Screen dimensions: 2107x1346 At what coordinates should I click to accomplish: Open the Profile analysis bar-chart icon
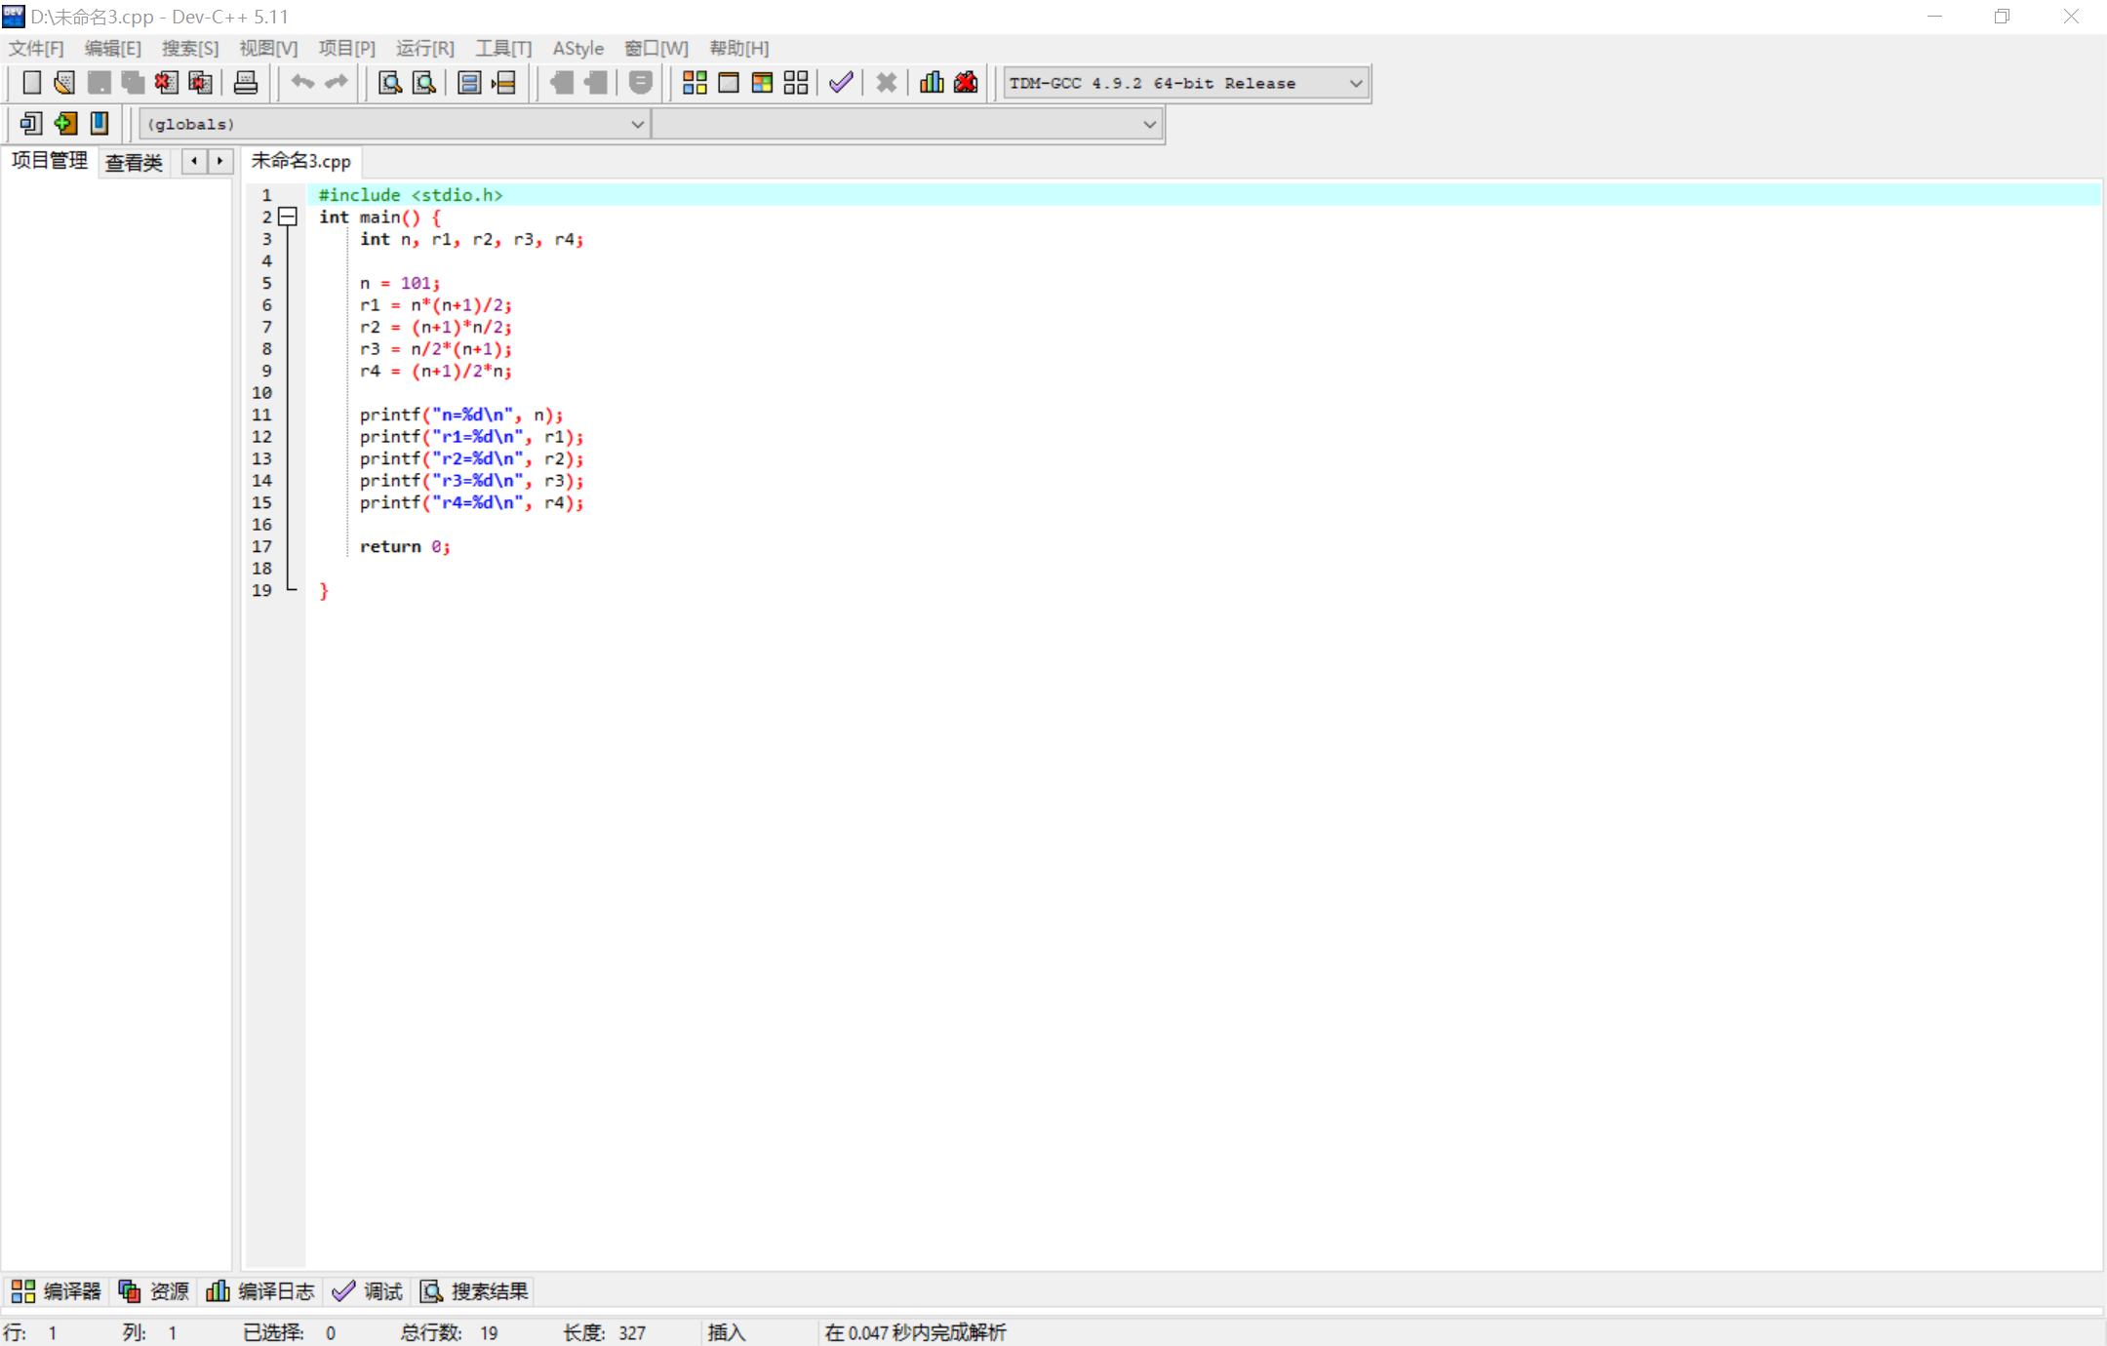click(932, 83)
